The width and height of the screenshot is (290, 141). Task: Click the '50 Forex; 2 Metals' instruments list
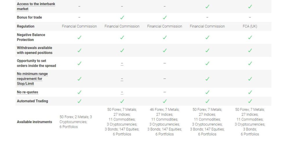coord(76,122)
